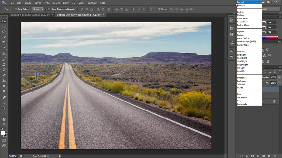Select the Spot Healing Brush tool

click(4, 54)
